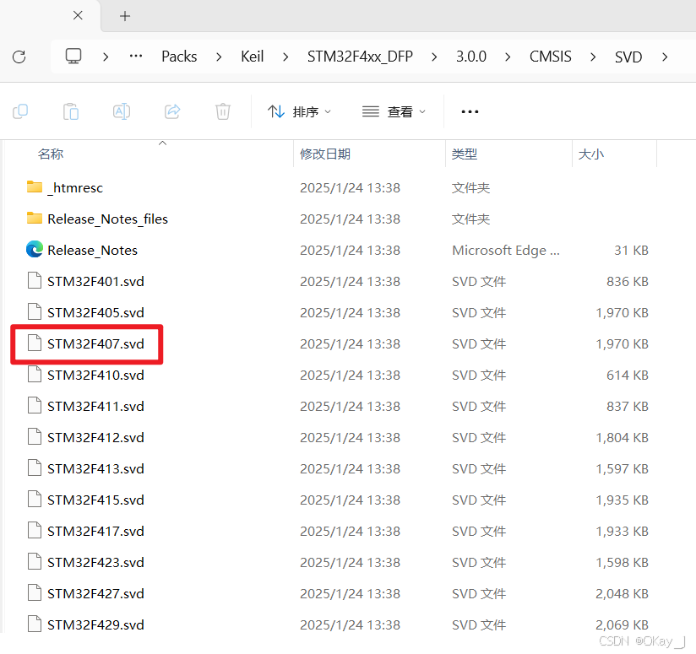Click the refresh icon

pos(19,57)
